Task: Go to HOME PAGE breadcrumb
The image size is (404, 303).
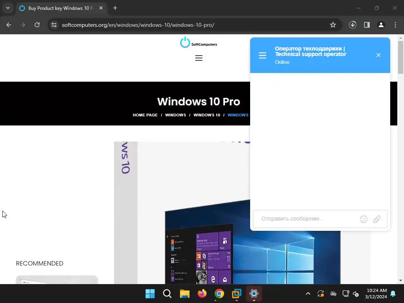Action: pyautogui.click(x=145, y=115)
